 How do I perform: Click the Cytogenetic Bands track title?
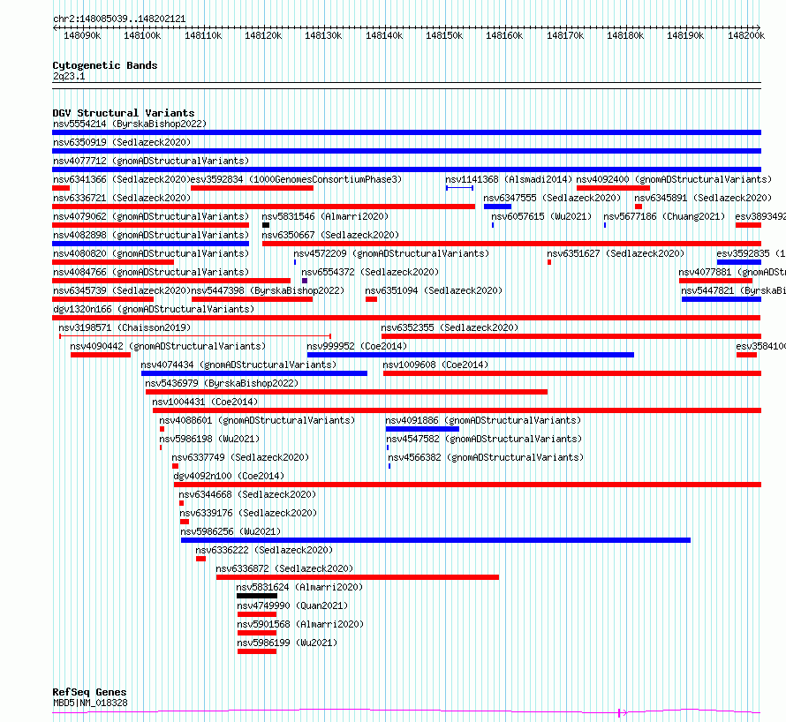(105, 65)
